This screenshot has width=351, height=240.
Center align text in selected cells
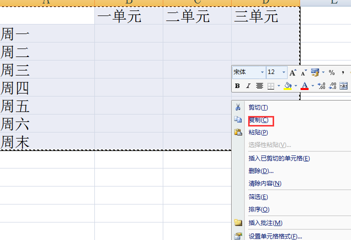pyautogui.click(x=260, y=86)
